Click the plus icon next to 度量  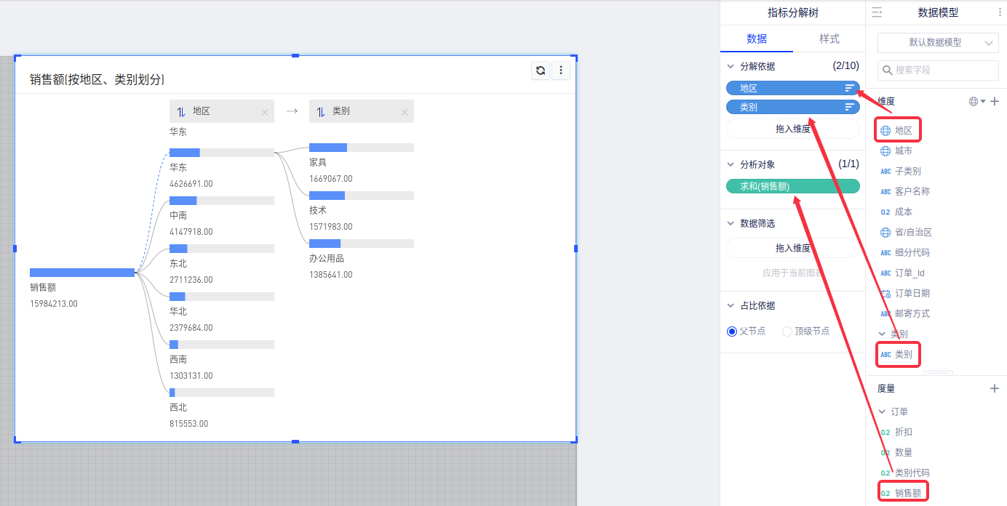(x=995, y=389)
